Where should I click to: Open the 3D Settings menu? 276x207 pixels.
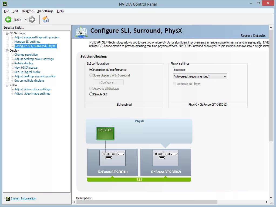pos(45,11)
